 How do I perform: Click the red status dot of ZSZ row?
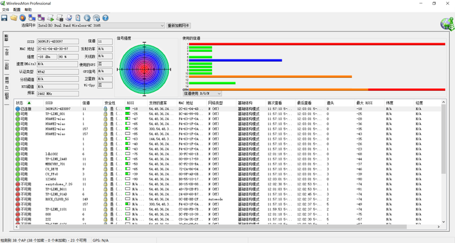(x=17, y=219)
